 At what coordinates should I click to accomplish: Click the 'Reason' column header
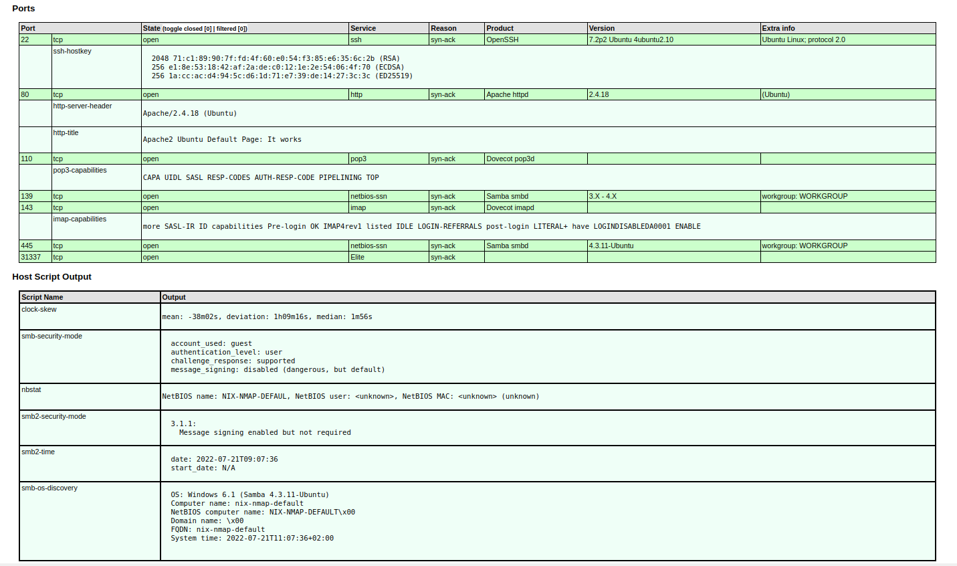pyautogui.click(x=457, y=28)
